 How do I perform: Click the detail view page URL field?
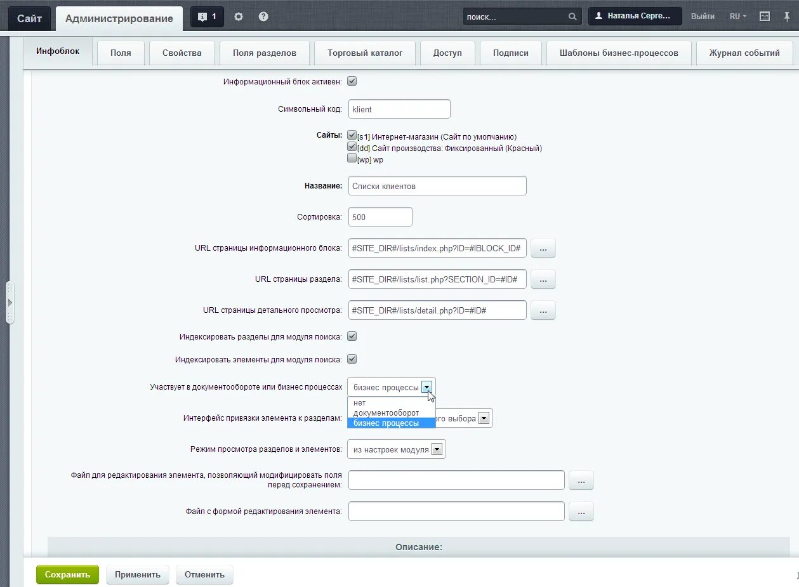point(437,310)
